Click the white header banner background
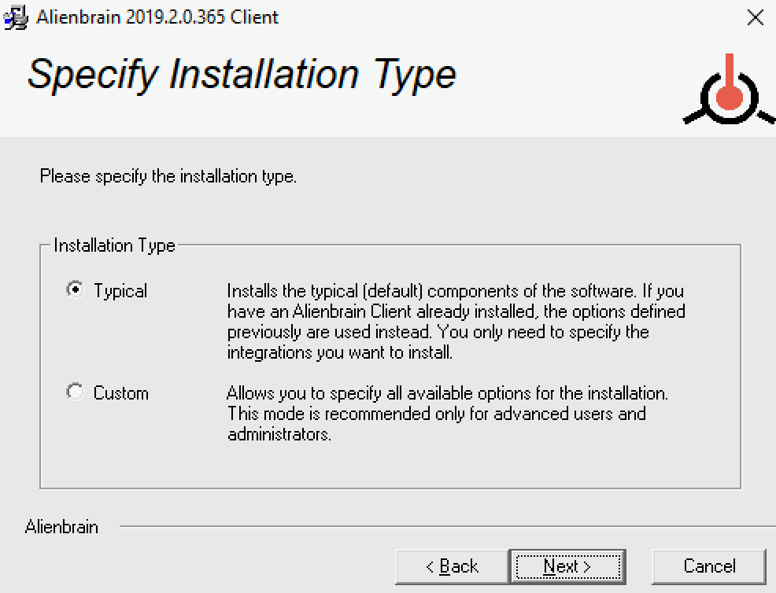Screen dimensions: 776x593 [x=567, y=87]
